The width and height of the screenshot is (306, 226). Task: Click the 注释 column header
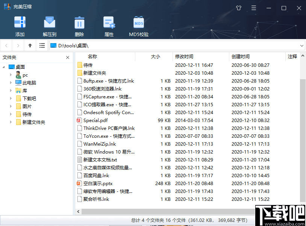point(292,56)
